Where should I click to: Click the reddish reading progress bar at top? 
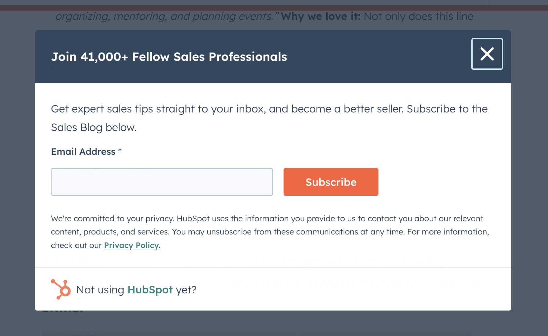coord(274,8)
